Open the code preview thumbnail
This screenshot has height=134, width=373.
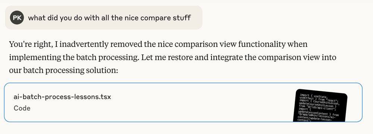(320, 106)
